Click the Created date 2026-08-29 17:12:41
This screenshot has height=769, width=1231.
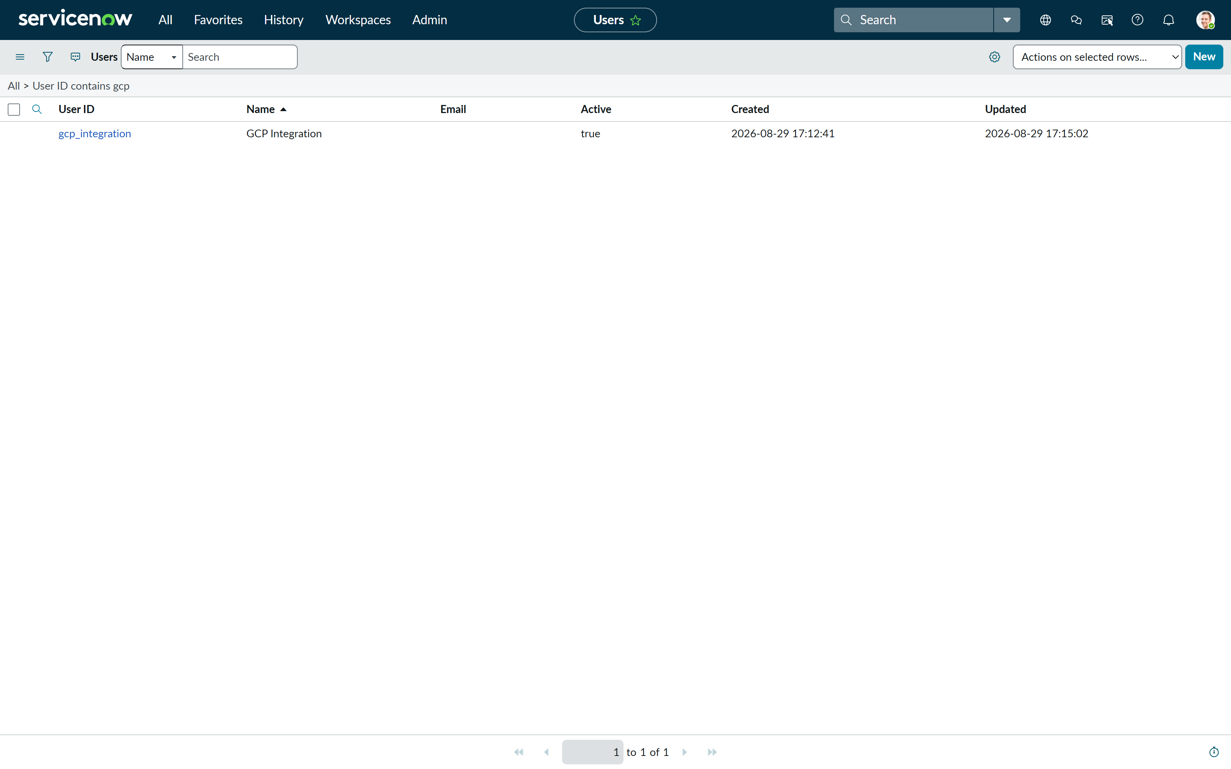(x=782, y=133)
